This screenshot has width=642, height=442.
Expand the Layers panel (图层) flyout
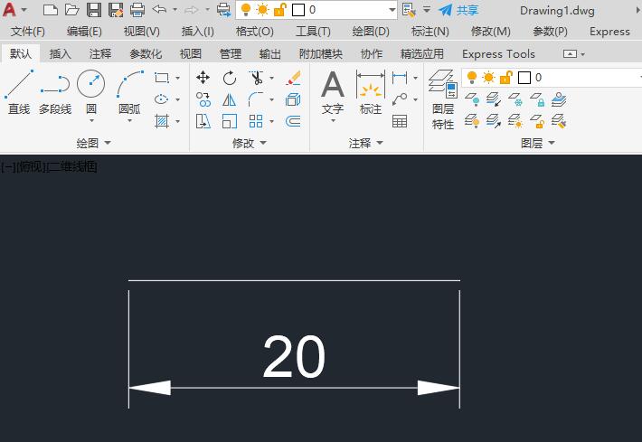[538, 143]
